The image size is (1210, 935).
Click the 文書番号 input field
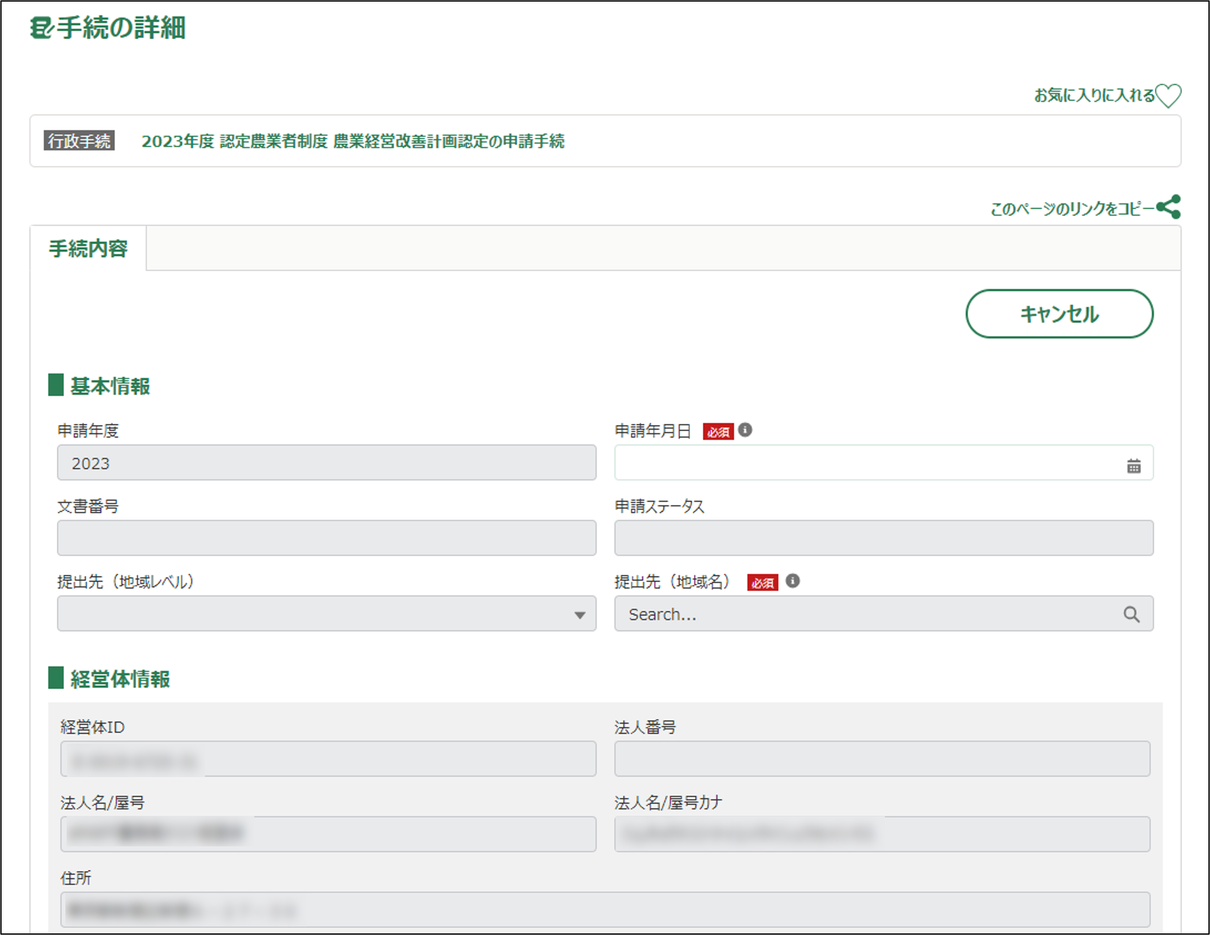click(326, 538)
